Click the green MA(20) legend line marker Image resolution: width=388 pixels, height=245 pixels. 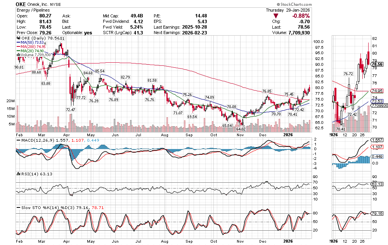[x=18, y=51]
